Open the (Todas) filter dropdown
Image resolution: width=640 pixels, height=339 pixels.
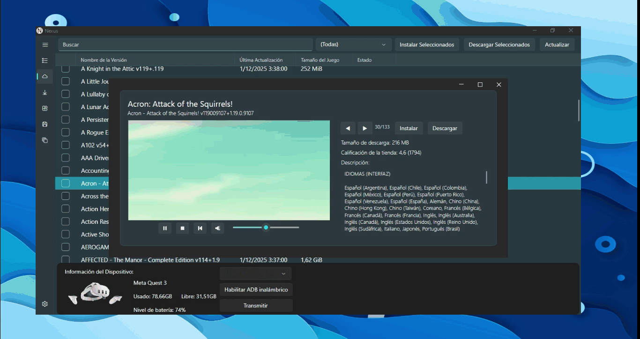(354, 45)
